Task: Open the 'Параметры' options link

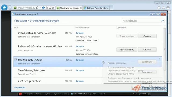Action: (x=20, y=88)
